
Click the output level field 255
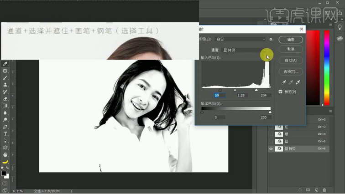pos(265,117)
